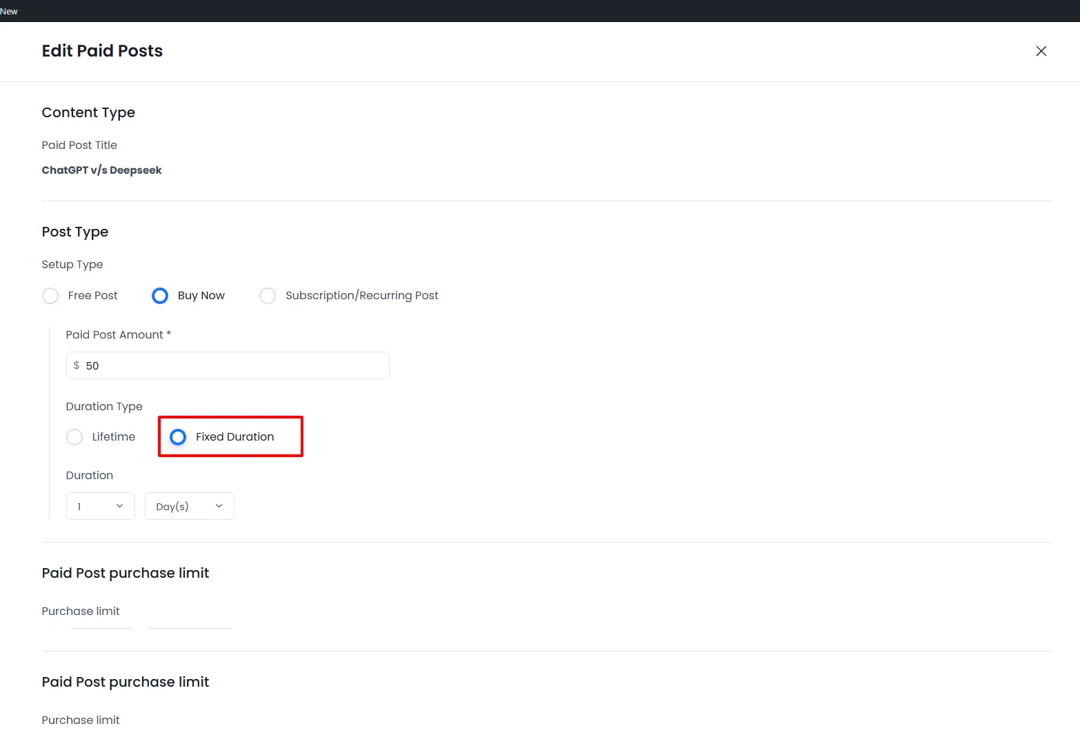Open the Day(s) unit dropdown

[189, 506]
